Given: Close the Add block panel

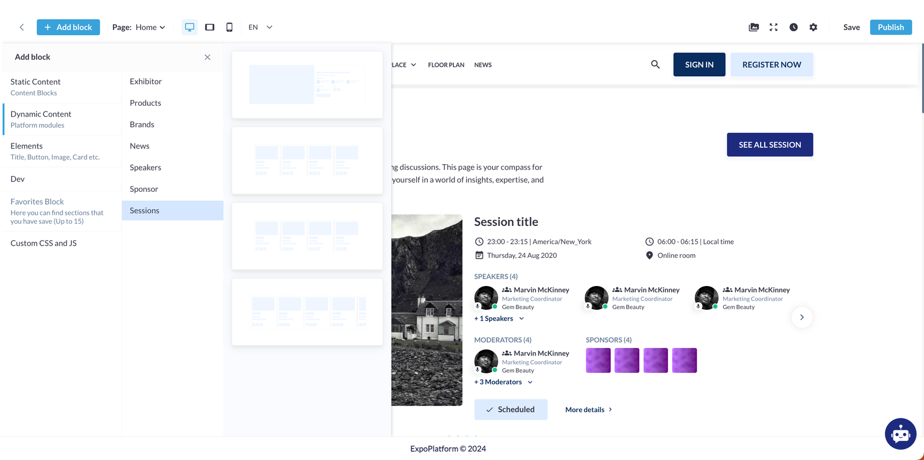Looking at the screenshot, I should 207,57.
